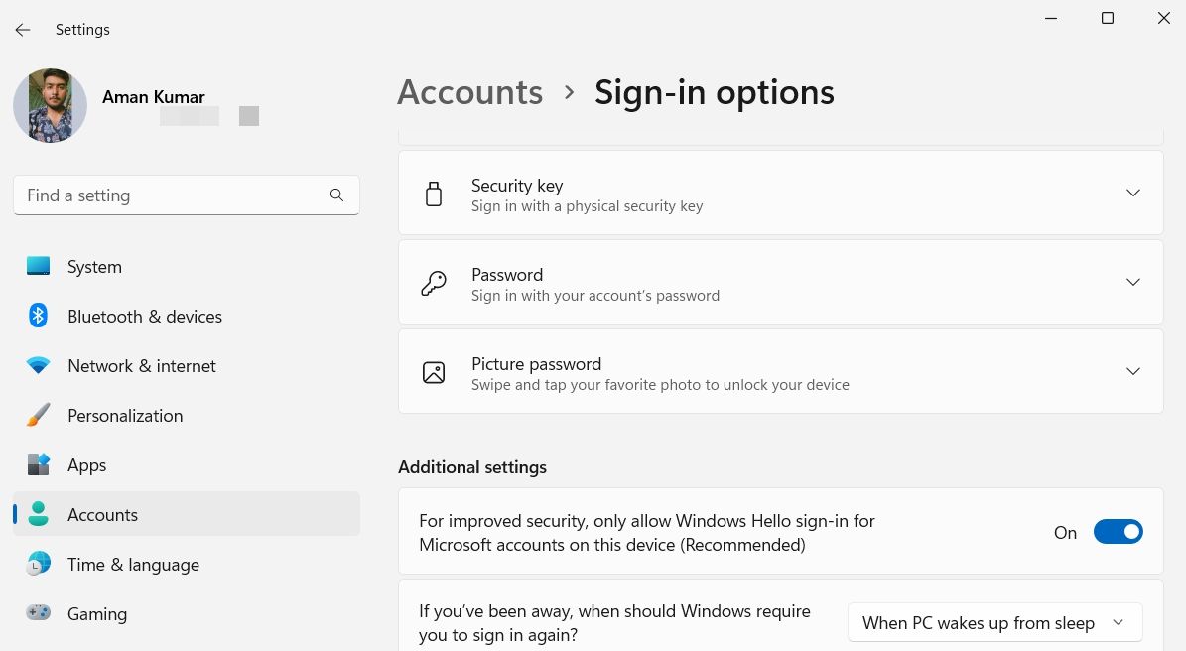The width and height of the screenshot is (1186, 651).
Task: Open 'When PC wakes up from sleep' dropdown
Action: (994, 622)
